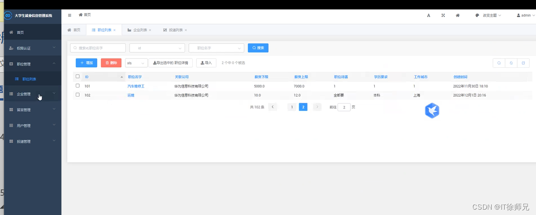Click the 学历要求 column header

[381, 77]
